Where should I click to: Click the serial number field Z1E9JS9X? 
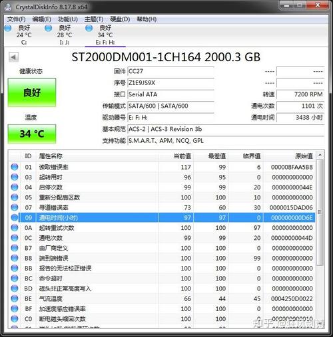(170, 83)
